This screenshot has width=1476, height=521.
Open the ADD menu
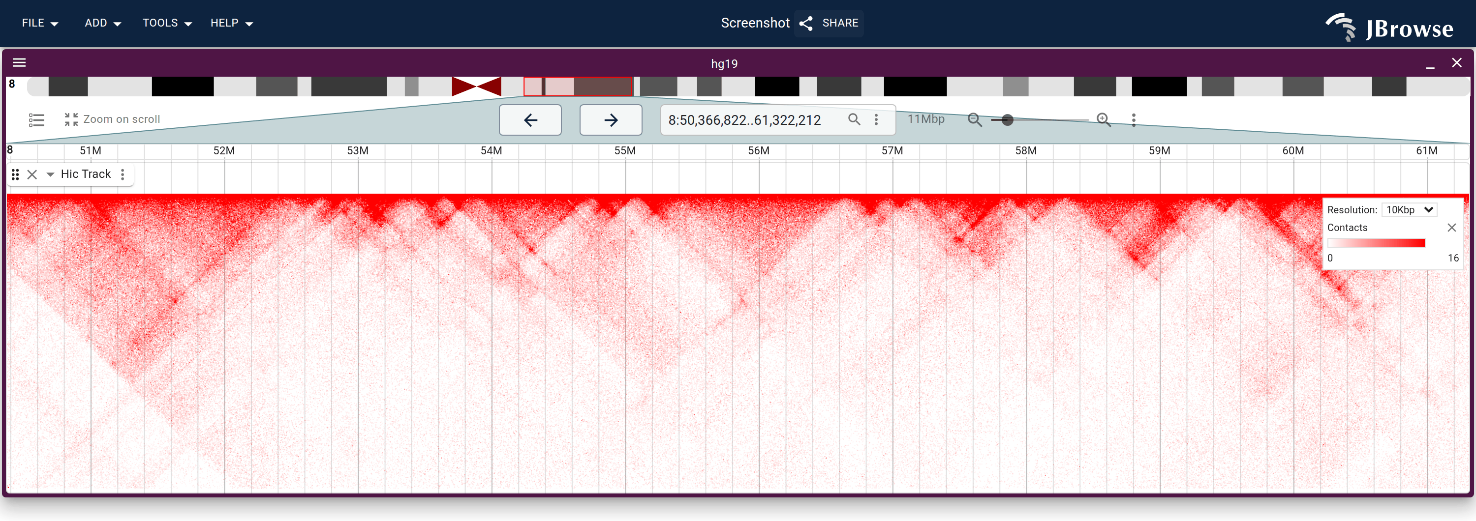[x=102, y=23]
